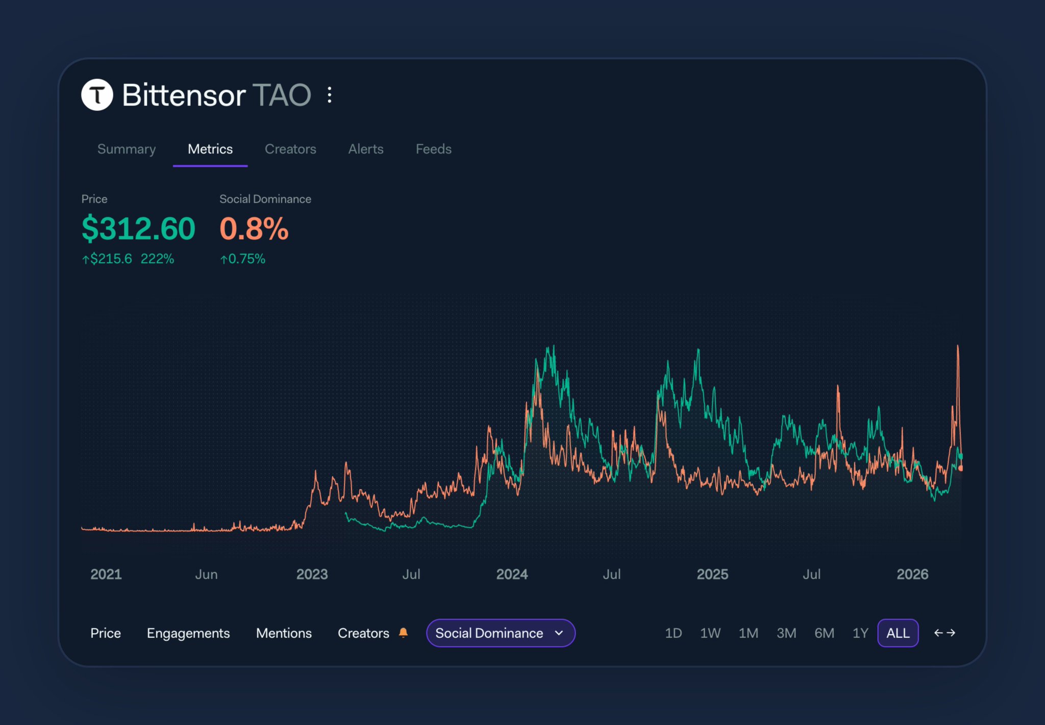The width and height of the screenshot is (1045, 725).
Task: Open the Creators tab
Action: (290, 149)
